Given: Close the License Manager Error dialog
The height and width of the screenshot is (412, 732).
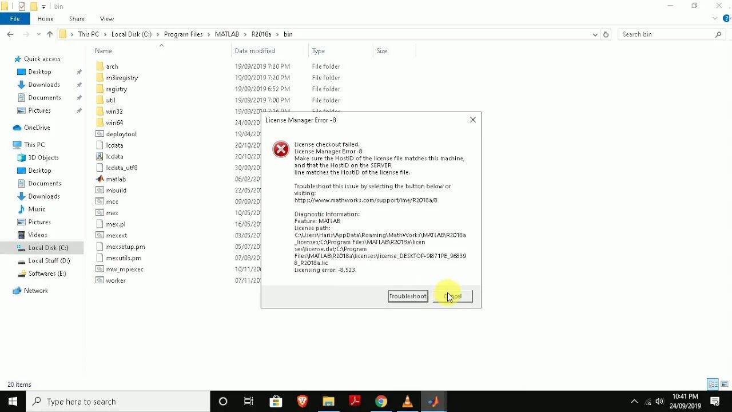Looking at the screenshot, I should (x=473, y=120).
